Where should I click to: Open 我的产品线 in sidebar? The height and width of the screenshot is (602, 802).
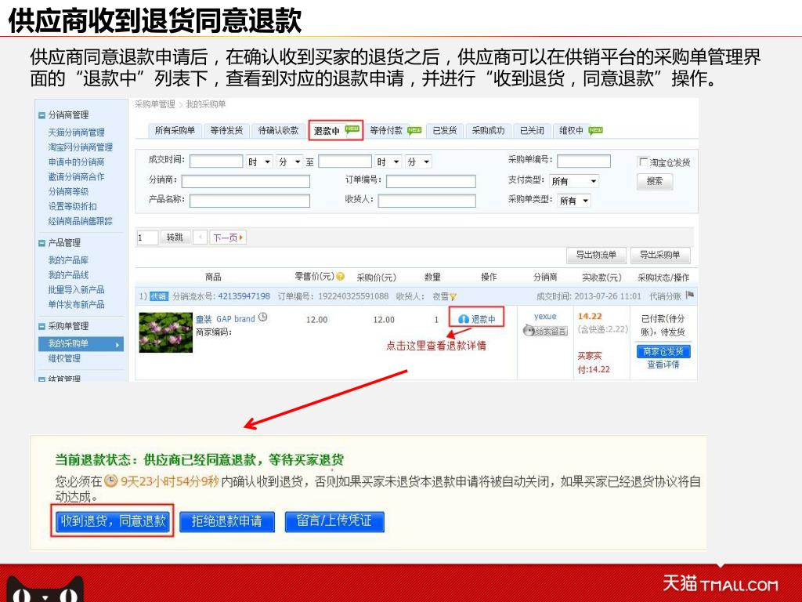coord(68,275)
